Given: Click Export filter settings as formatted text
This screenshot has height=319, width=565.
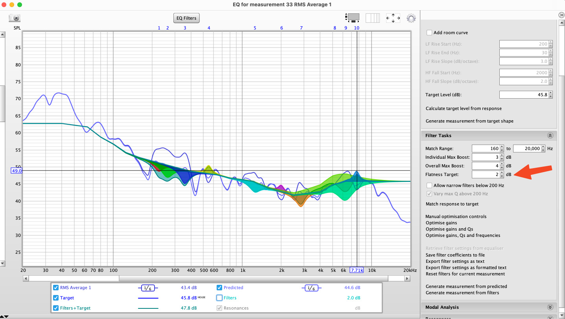Looking at the screenshot, I should pos(466,268).
